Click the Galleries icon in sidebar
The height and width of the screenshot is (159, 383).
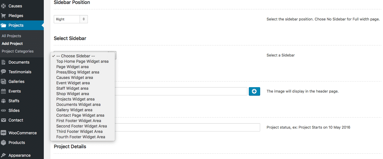tap(3, 81)
